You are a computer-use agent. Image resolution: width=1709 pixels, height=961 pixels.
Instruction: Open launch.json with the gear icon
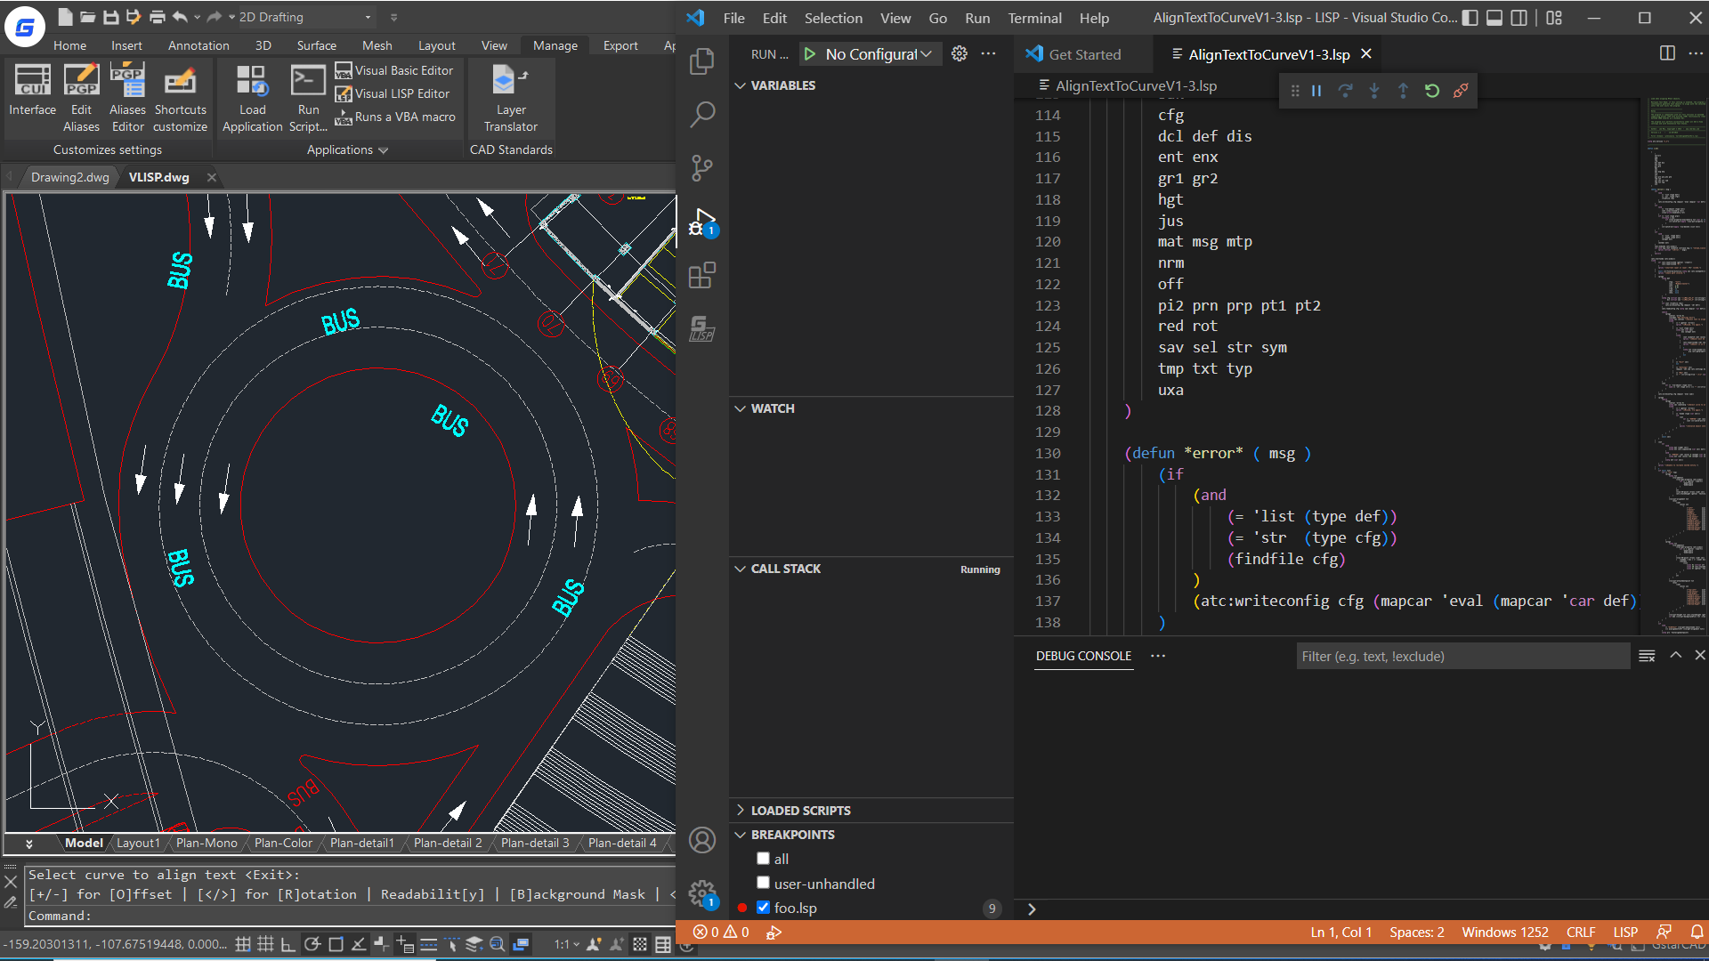coord(959,54)
